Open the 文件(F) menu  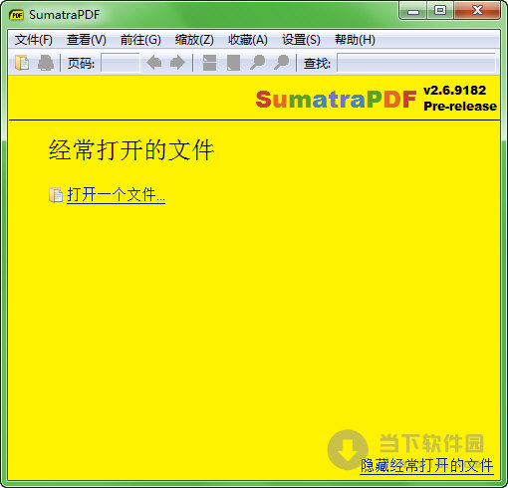[34, 40]
